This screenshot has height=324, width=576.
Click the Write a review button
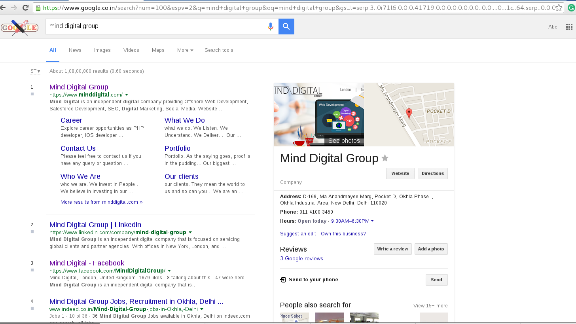pos(392,249)
